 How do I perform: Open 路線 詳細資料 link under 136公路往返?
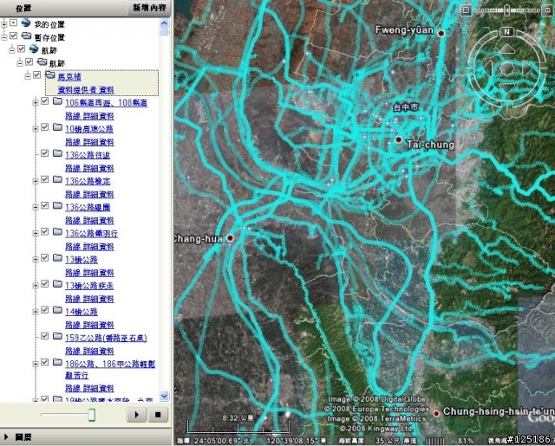[89, 168]
